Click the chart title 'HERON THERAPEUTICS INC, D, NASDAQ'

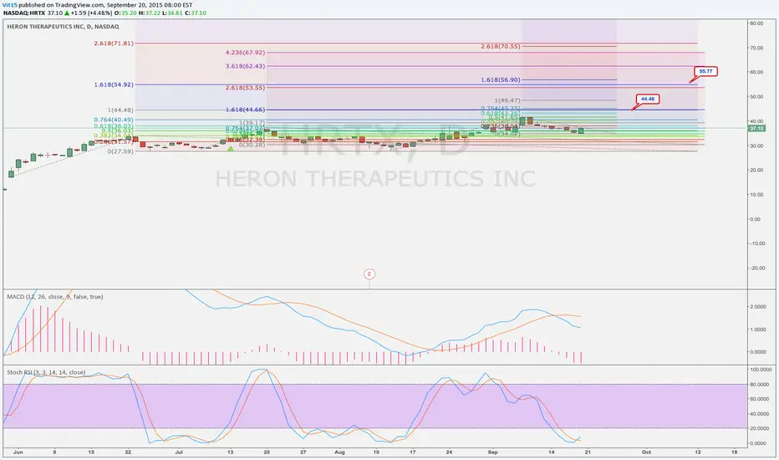pos(63,27)
